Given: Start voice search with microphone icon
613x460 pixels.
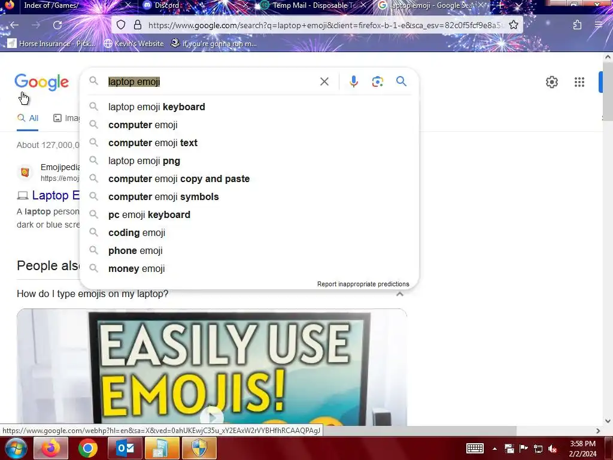Looking at the screenshot, I should pos(353,81).
